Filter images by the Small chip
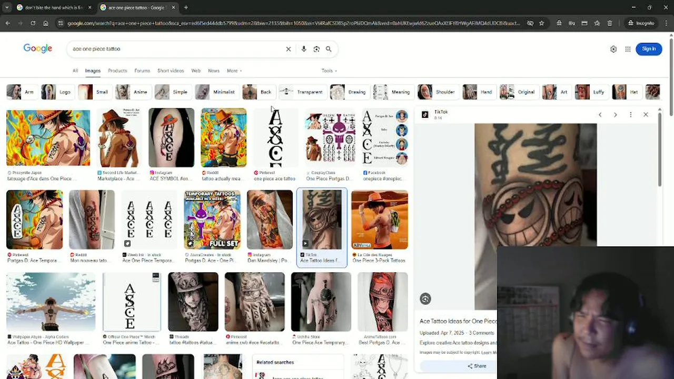This screenshot has height=379, width=674. pos(94,92)
